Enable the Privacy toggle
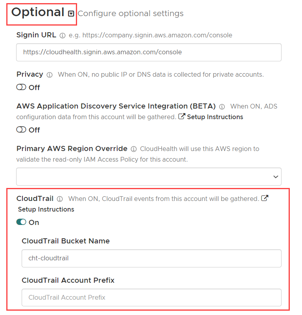The height and width of the screenshot is (315, 302). point(20,87)
